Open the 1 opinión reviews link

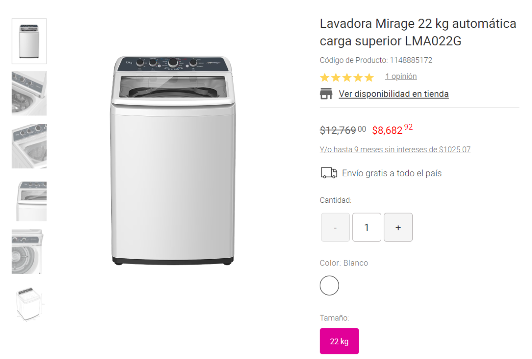(x=401, y=76)
